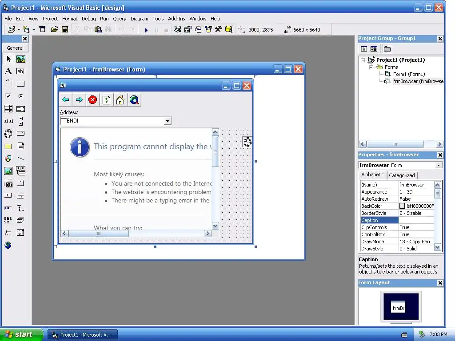Screen dimensions: 455x341
Task: Click the Search globe button on the form
Action: 134,100
